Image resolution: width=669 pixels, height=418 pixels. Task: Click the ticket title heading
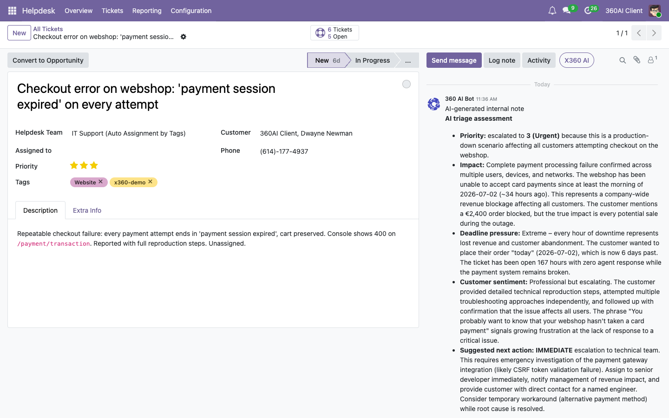pyautogui.click(x=146, y=97)
